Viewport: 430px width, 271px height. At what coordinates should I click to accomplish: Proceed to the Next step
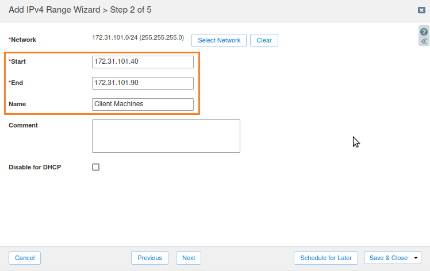click(189, 258)
